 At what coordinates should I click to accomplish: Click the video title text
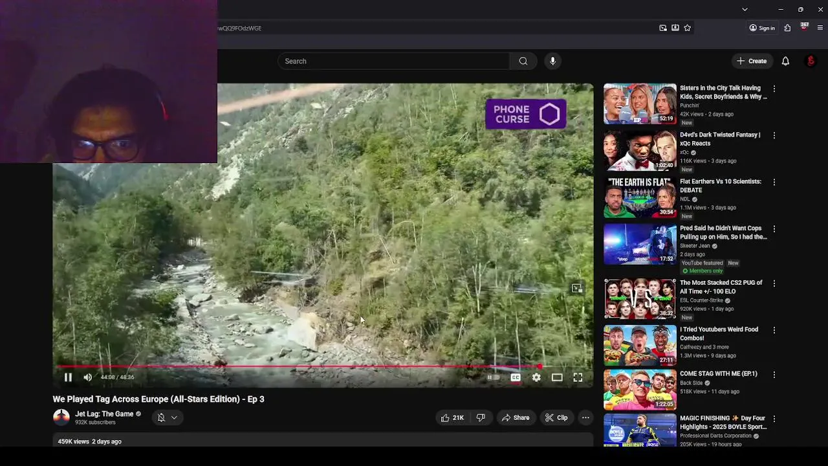pos(158,399)
